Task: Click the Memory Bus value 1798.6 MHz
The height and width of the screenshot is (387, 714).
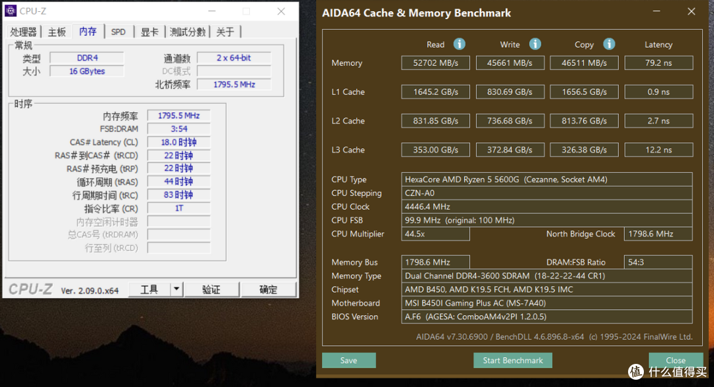Action: (435, 262)
